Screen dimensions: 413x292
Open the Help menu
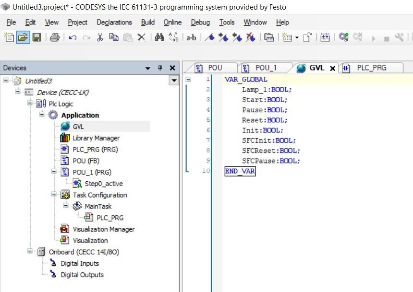(x=283, y=23)
